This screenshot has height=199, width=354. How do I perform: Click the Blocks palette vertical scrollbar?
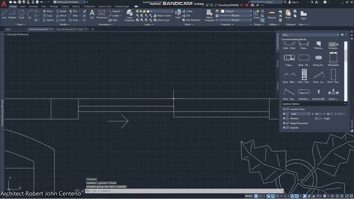pyautogui.click(x=346, y=71)
